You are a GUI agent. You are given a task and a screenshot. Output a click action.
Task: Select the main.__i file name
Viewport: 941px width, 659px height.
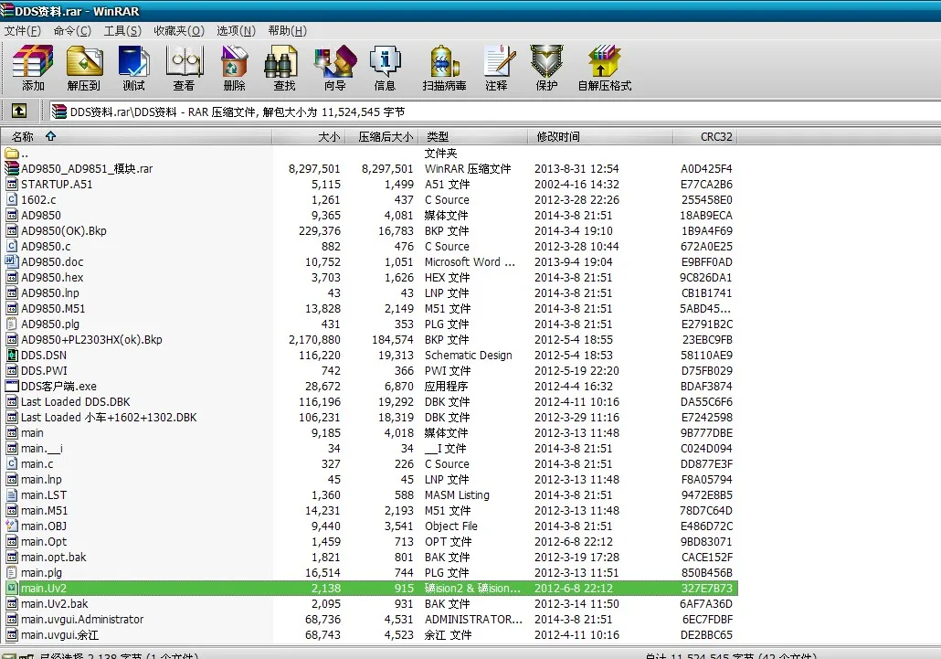pyautogui.click(x=41, y=449)
